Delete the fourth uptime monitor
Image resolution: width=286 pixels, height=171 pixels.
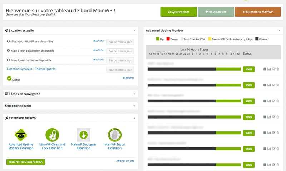pos(278,117)
